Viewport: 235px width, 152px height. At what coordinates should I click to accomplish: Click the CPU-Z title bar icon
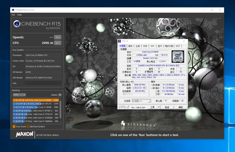[119, 41]
